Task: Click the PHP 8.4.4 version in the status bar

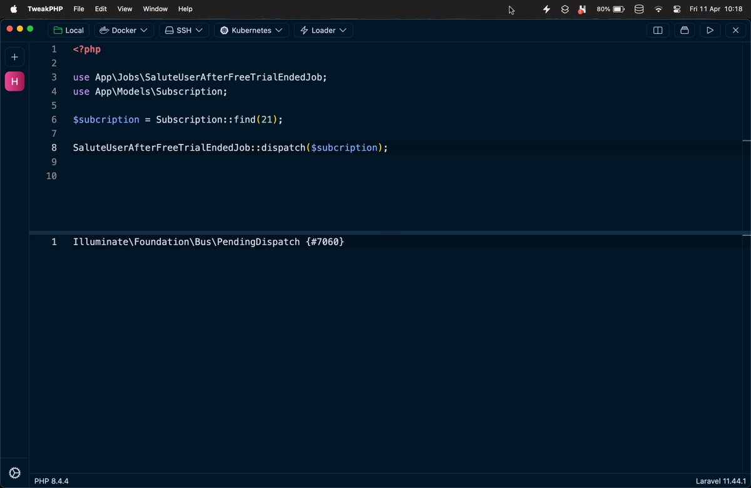Action: [x=51, y=481]
